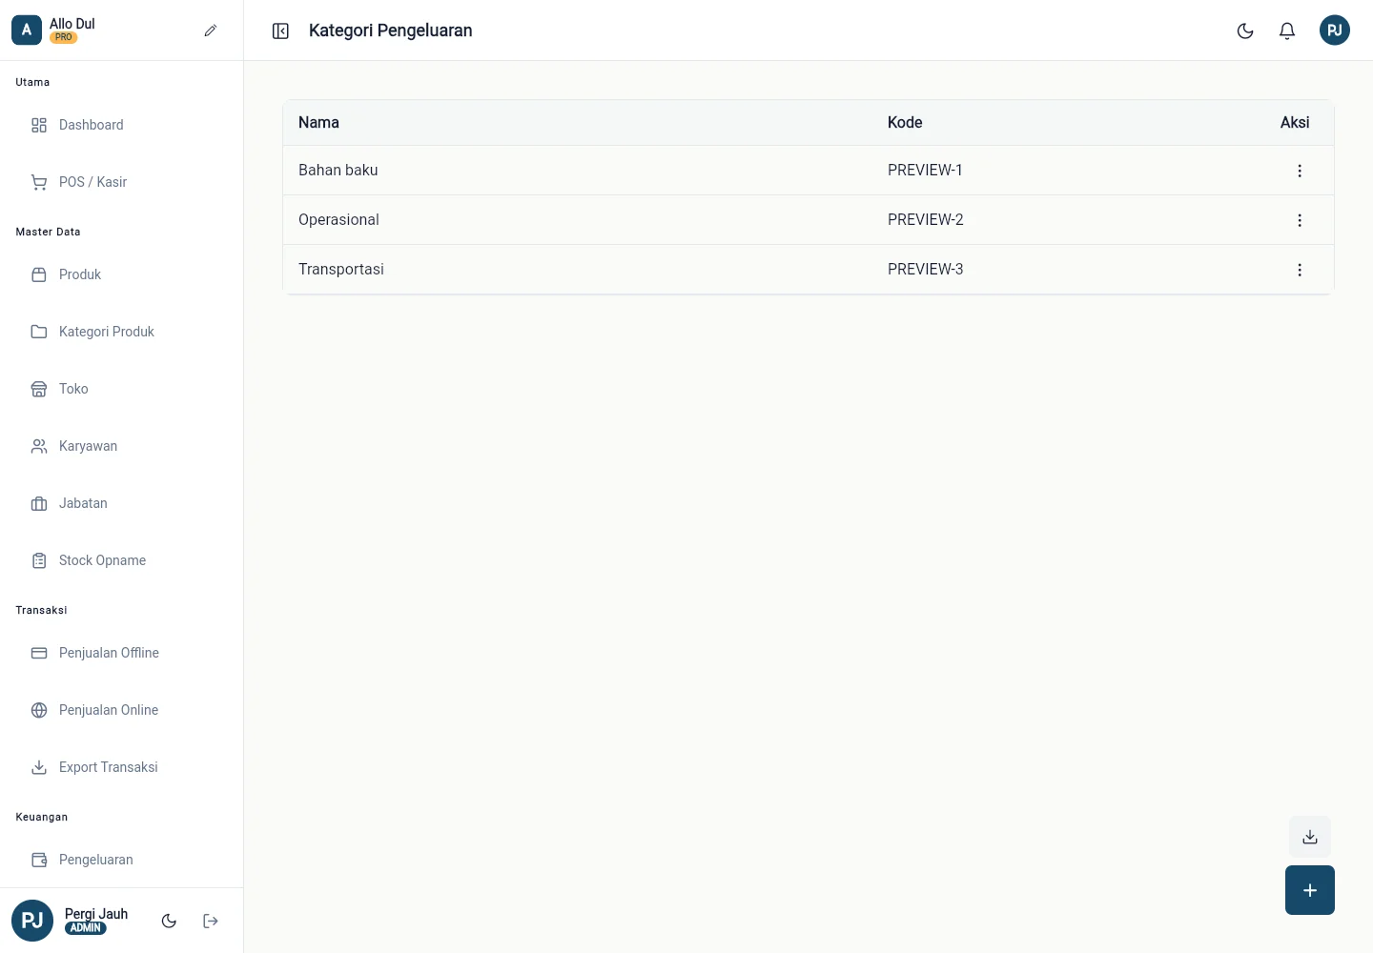
Task: Click the Penjualan Online globe icon
Action: click(x=39, y=710)
